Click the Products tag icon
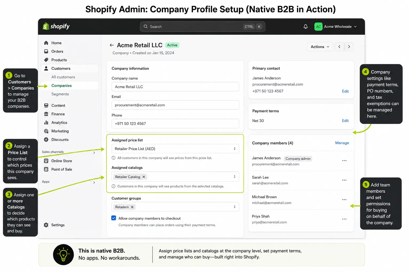 [46, 60]
